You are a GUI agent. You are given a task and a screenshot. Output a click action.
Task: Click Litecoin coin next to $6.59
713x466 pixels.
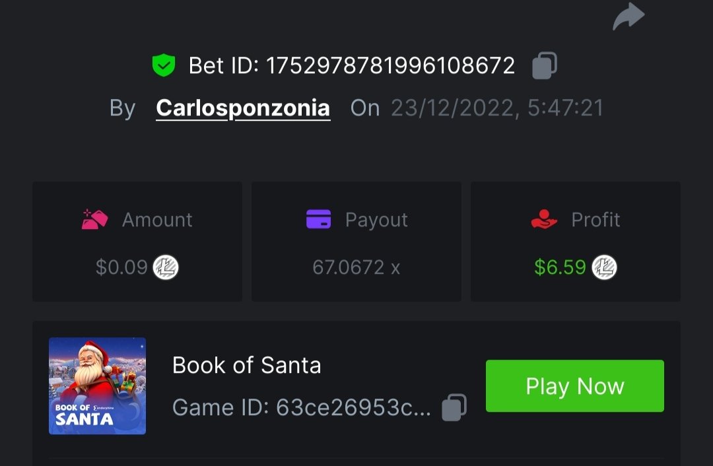pos(604,267)
